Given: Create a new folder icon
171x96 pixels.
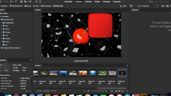Looking at the screenshot, I should tap(168, 6).
